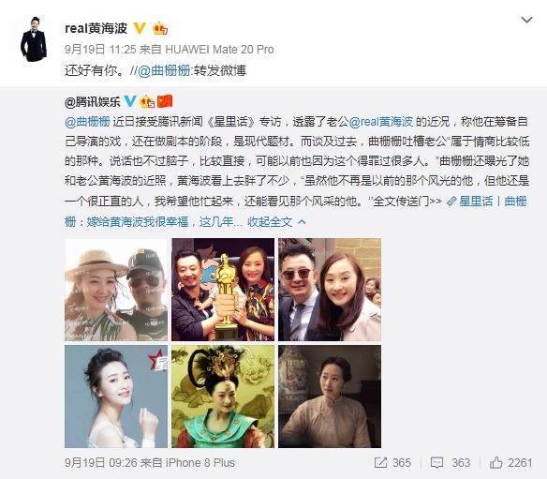Click the real黄海波 profile avatar
Viewport: 547px width, 479px height.
click(34, 39)
